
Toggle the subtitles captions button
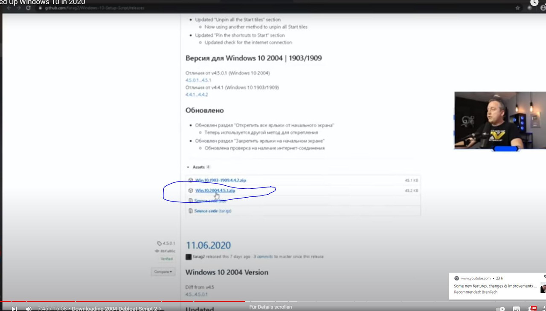(x=517, y=309)
